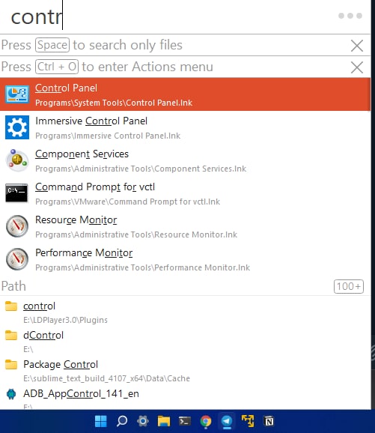The width and height of the screenshot is (375, 433).
Task: Dismiss the 'search only files' hint
Action: [357, 46]
